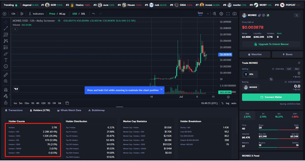Select the crosshair cursor tool
305x161 pixels.
tap(6, 22)
